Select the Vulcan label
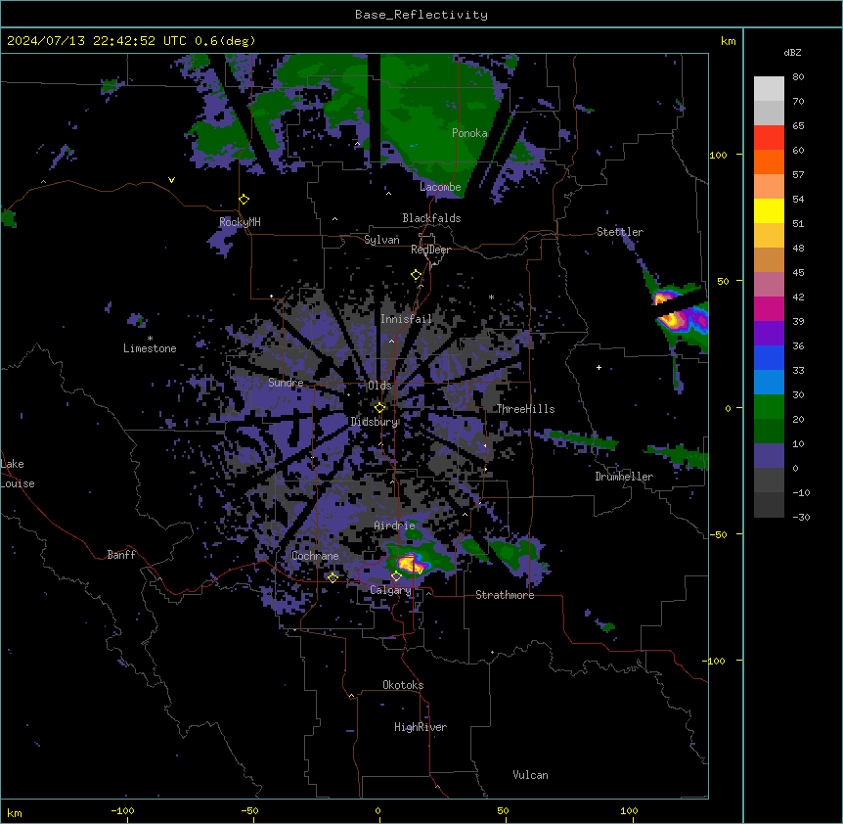843x824 pixels. [531, 775]
